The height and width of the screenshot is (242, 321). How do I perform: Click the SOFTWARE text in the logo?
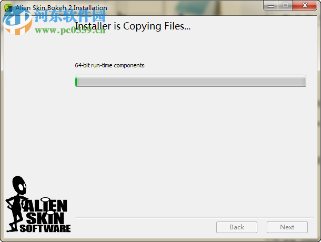click(x=45, y=228)
